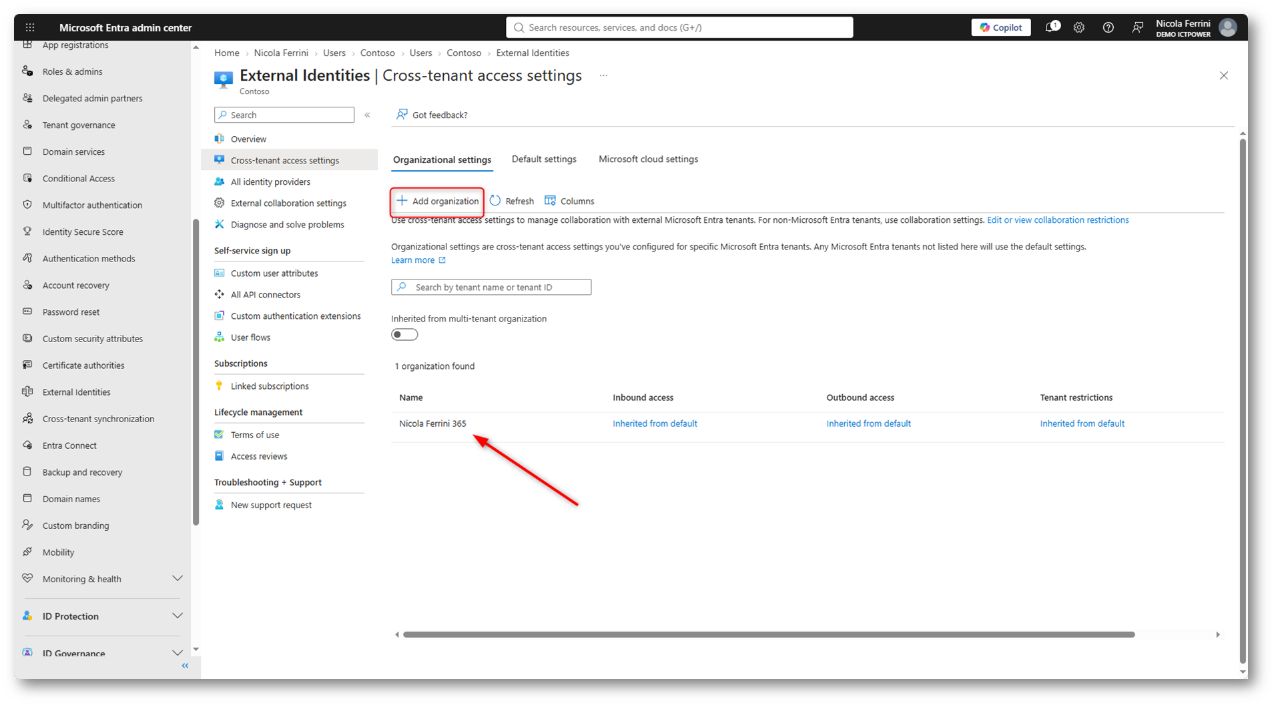Open the Columns chooser

tap(569, 201)
